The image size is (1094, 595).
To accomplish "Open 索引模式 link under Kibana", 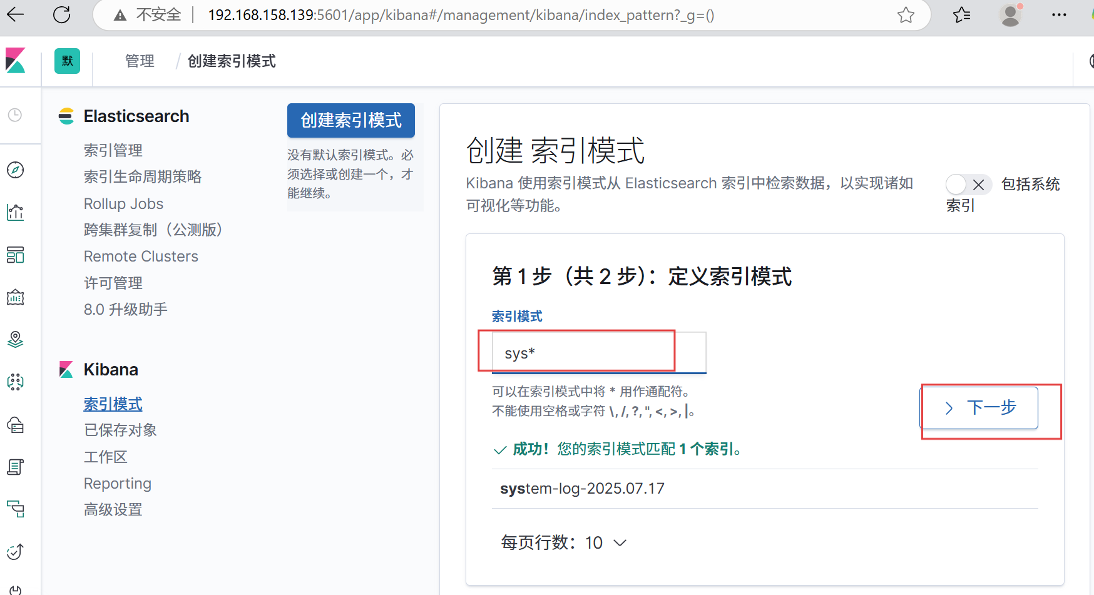I will pyautogui.click(x=113, y=404).
